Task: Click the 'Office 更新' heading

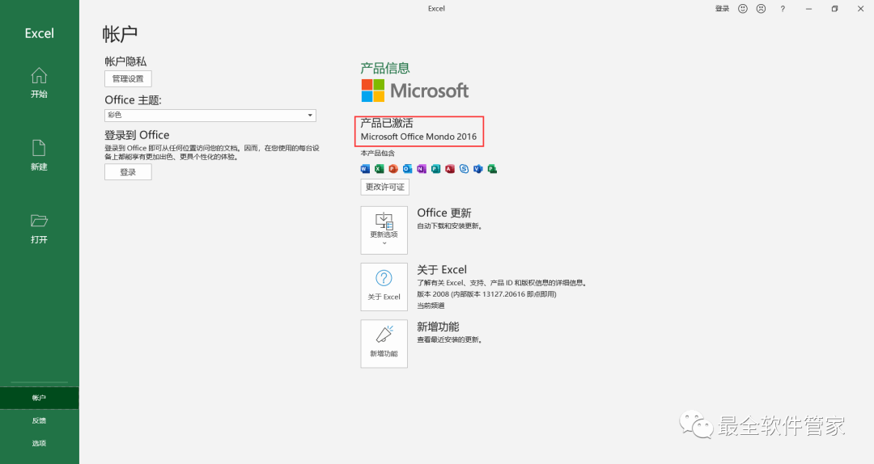Action: click(444, 213)
